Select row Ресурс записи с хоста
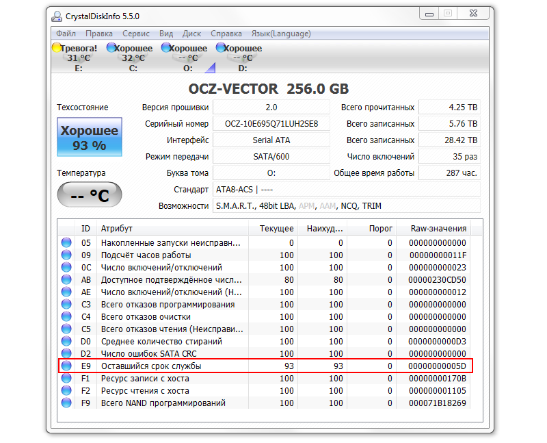The height and width of the screenshot is (443, 547). [265, 379]
